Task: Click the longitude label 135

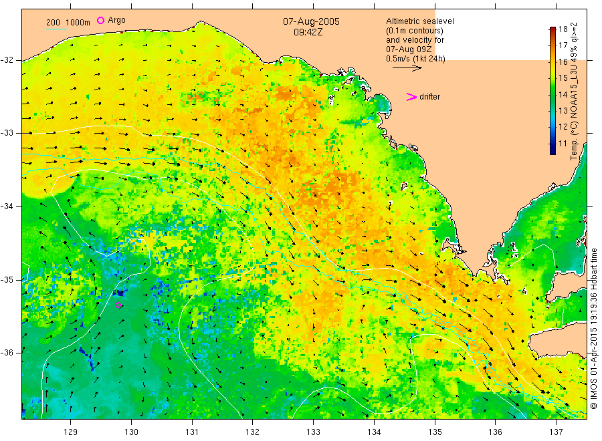Action: tap(435, 432)
